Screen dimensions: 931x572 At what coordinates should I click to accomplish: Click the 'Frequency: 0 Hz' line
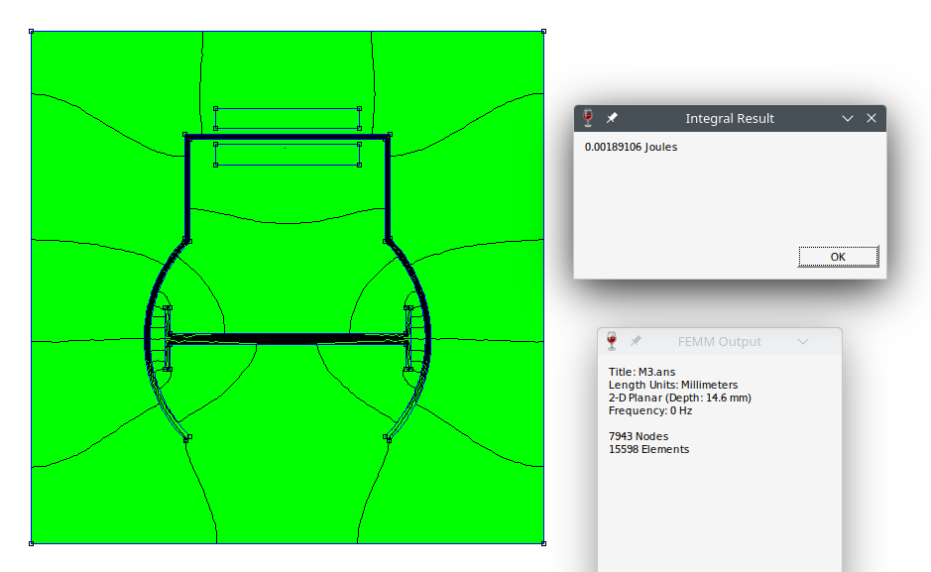coord(650,410)
